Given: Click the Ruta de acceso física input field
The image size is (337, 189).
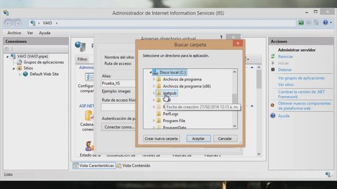Looking at the screenshot, I should 118,107.
